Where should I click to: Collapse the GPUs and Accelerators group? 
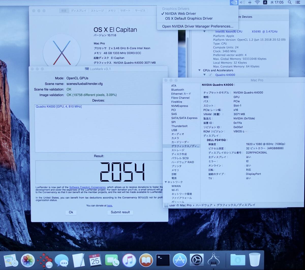(x=199, y=70)
